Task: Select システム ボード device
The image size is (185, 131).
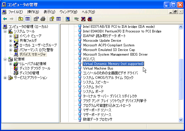Action: [93, 92]
